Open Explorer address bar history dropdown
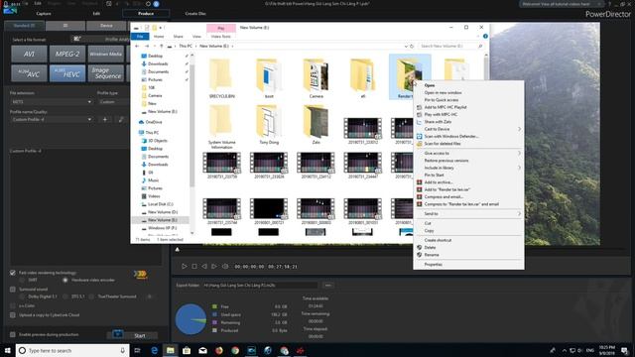635x357 pixels. click(406, 47)
